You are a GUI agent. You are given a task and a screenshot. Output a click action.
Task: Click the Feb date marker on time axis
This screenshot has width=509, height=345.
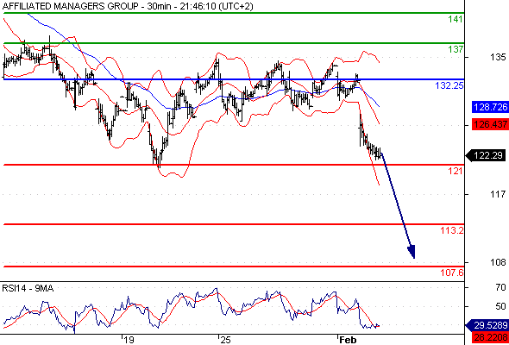pos(348,340)
